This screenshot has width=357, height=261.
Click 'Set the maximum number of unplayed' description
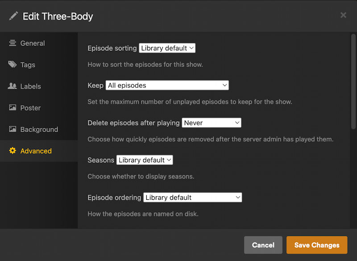click(x=190, y=102)
